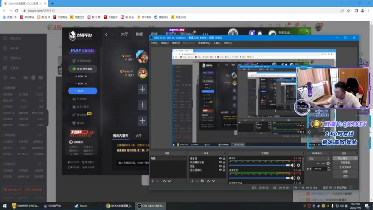Move source up arrow in OBS Sources panel
The height and width of the screenshot is (210, 373).
208,181
